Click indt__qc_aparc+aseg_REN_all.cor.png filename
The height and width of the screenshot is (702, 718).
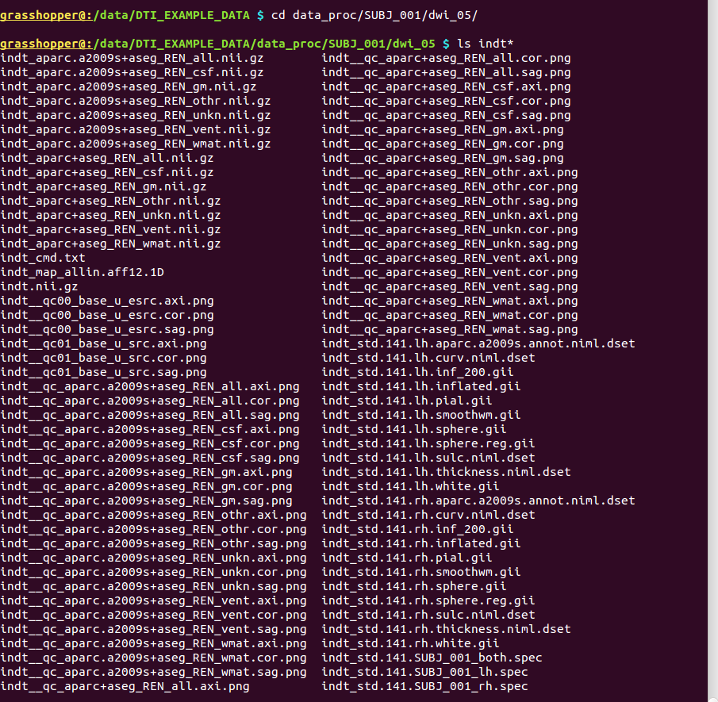pyautogui.click(x=446, y=58)
